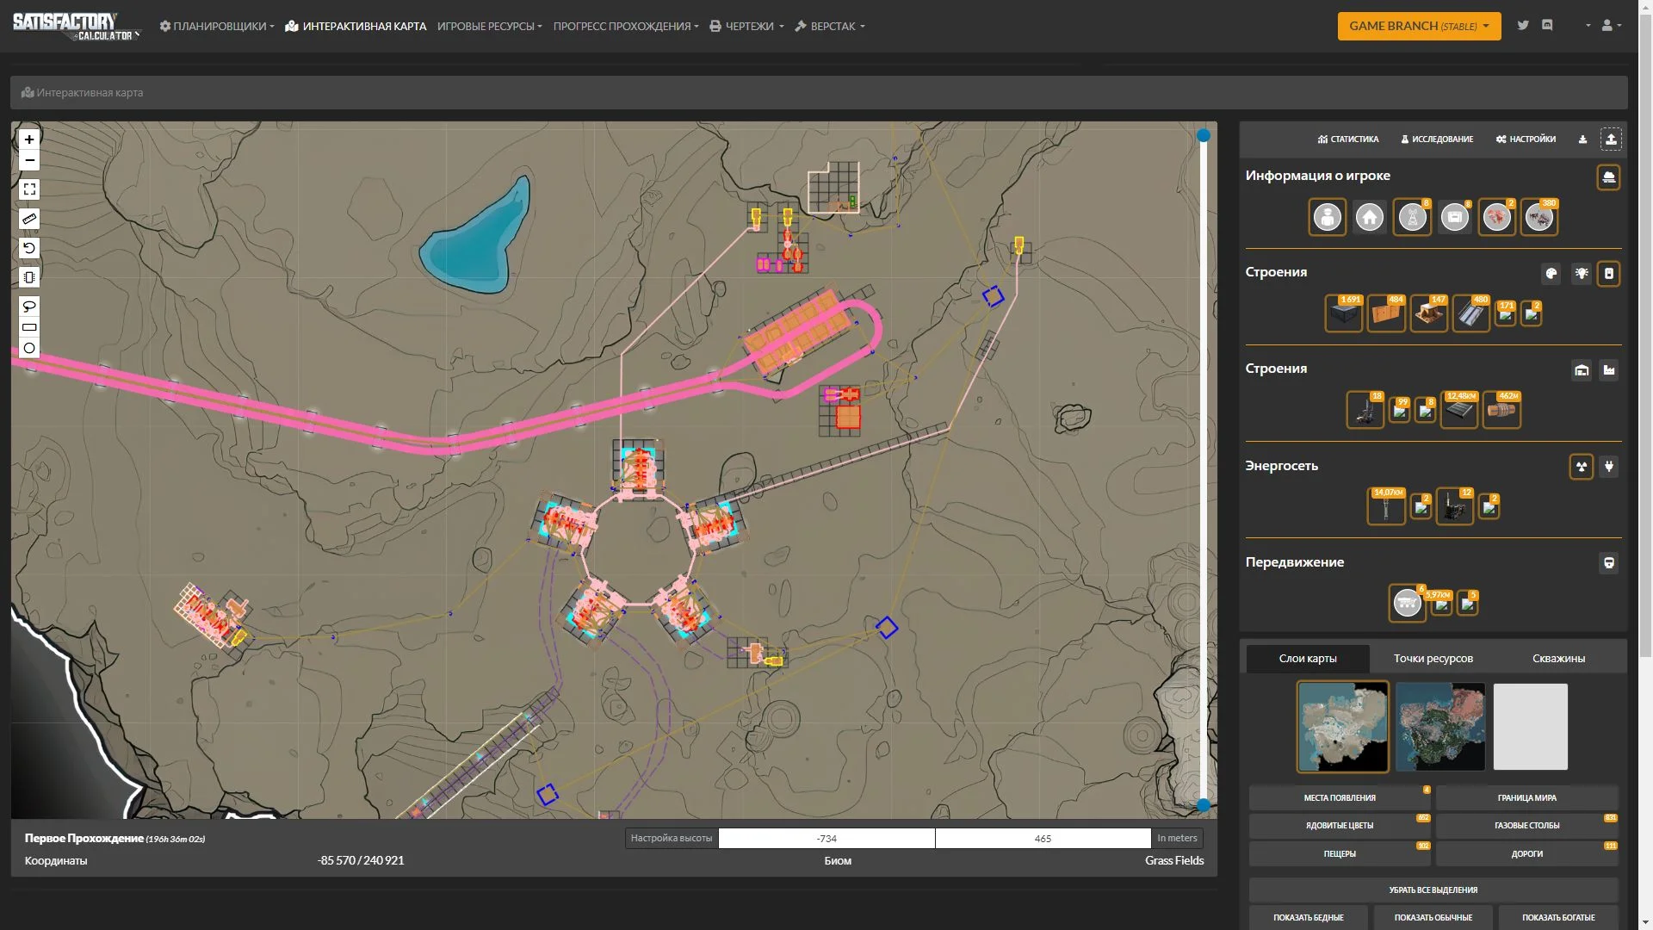Toggle radioactivity overlay in Энергосеть section

(x=1581, y=467)
